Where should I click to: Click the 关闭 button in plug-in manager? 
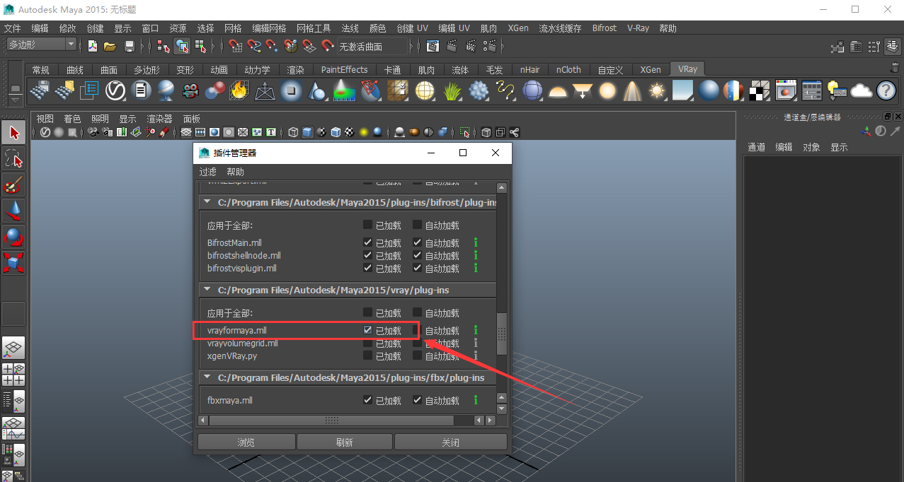(x=450, y=442)
